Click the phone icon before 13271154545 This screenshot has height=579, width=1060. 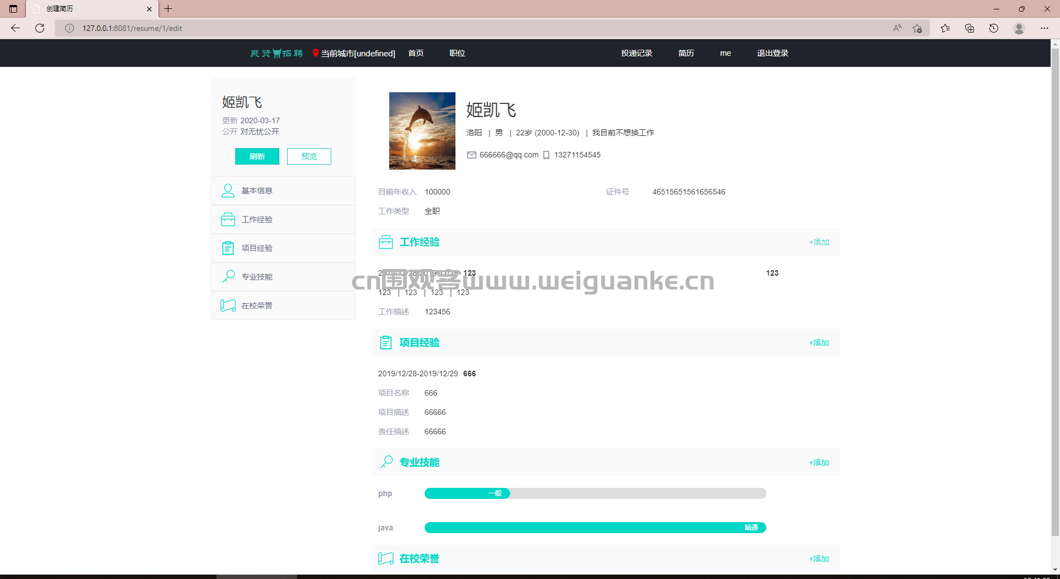pos(547,155)
